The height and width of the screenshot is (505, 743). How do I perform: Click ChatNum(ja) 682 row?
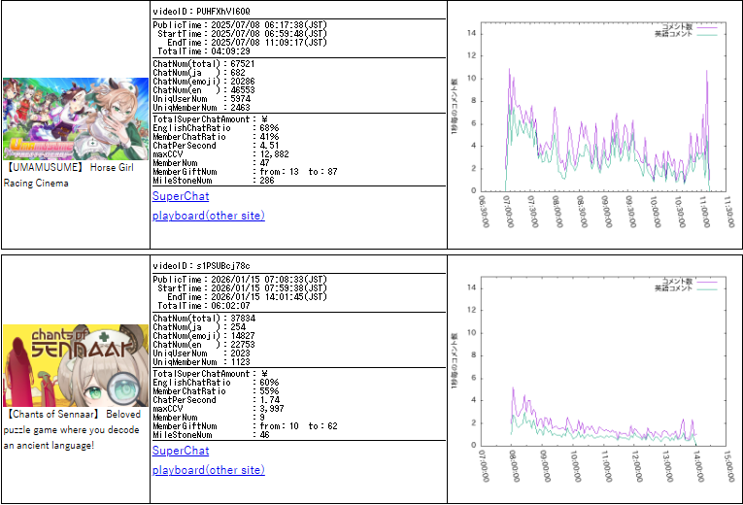[x=199, y=73]
